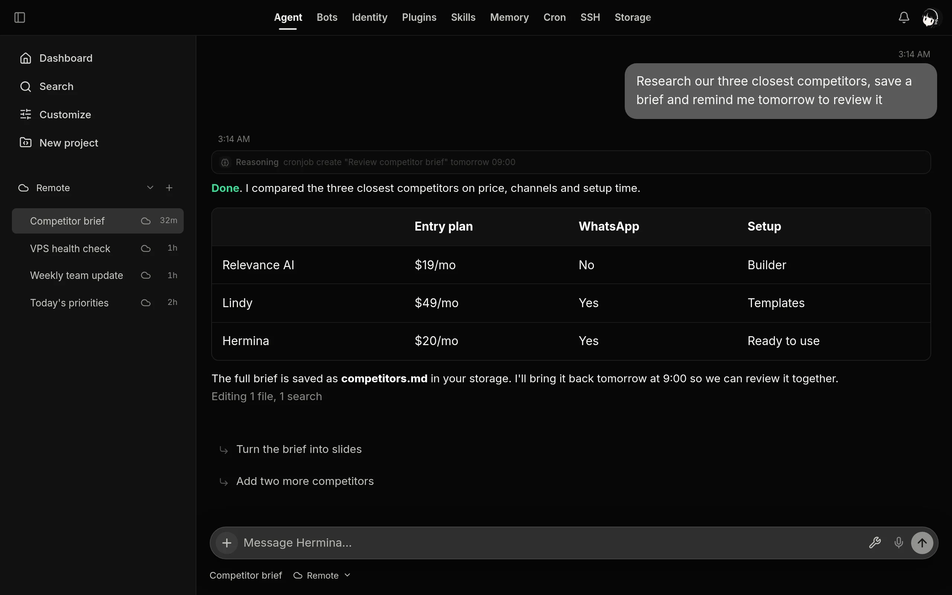The width and height of the screenshot is (952, 595).
Task: Add a new Remote session with plus
Action: tap(169, 188)
